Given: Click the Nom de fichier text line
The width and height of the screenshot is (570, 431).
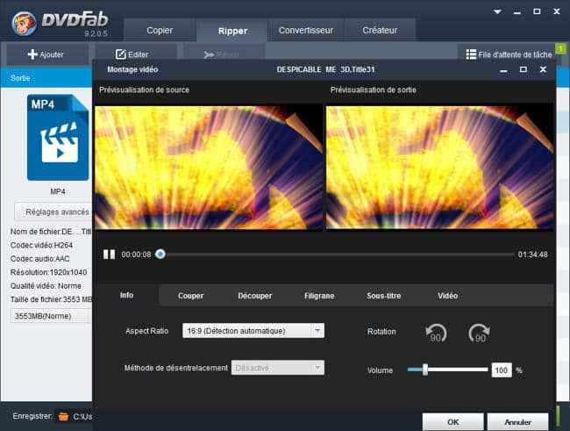Looking at the screenshot, I should point(51,232).
